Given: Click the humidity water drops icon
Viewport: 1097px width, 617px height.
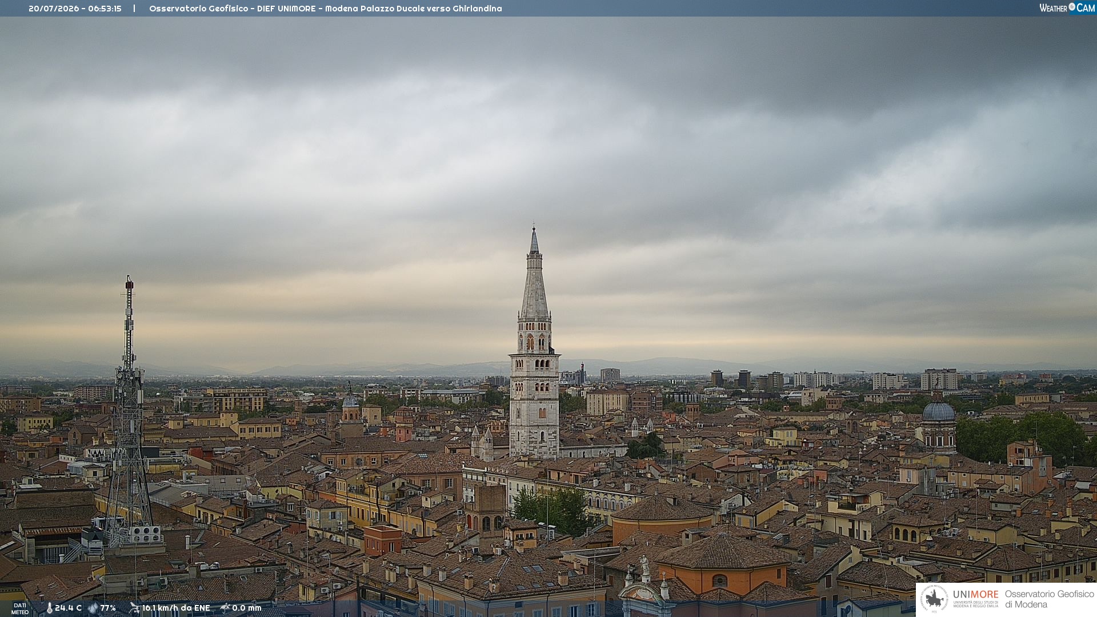Looking at the screenshot, I should 93,608.
